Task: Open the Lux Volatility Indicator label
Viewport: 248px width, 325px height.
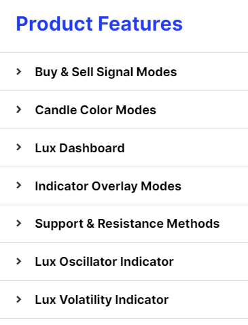Action: pyautogui.click(x=102, y=300)
